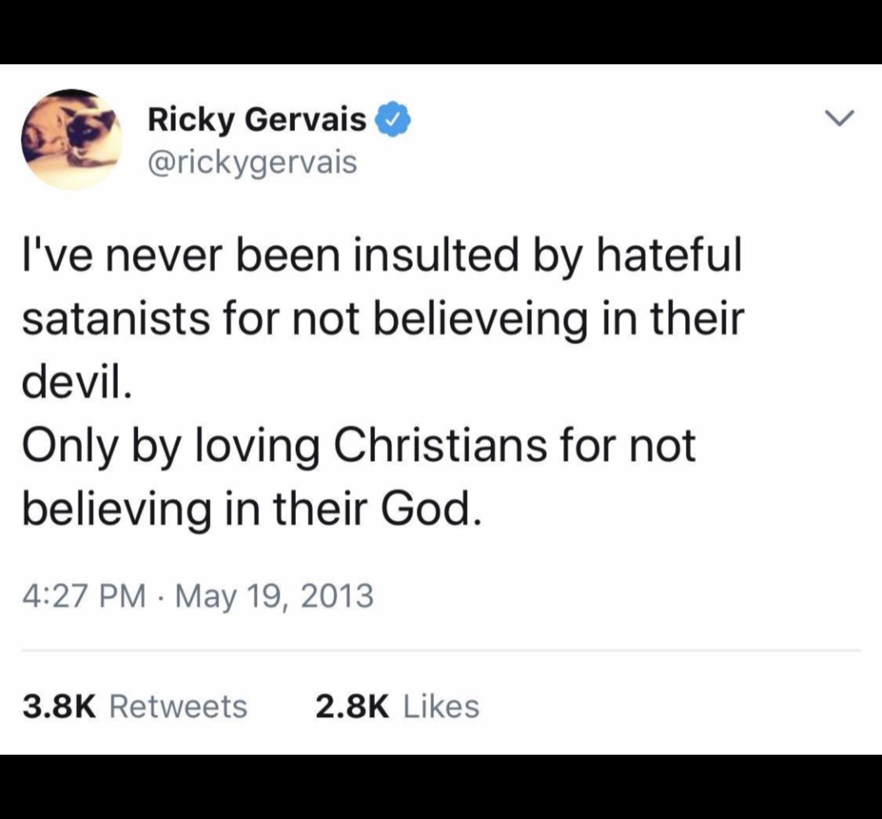
Task: Click the 4:27 PM timestamp
Action: click(84, 595)
